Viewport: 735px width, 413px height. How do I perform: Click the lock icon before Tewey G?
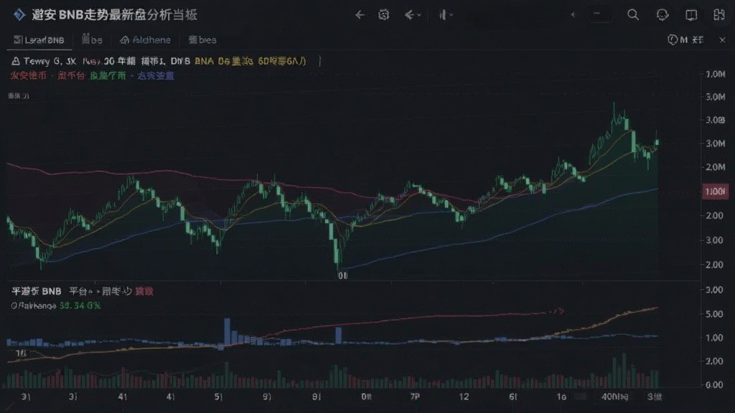tap(16, 61)
